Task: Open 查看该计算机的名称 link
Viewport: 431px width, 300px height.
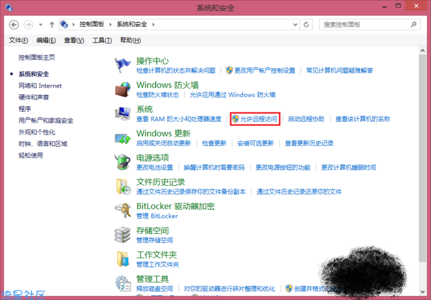Action: click(362, 119)
